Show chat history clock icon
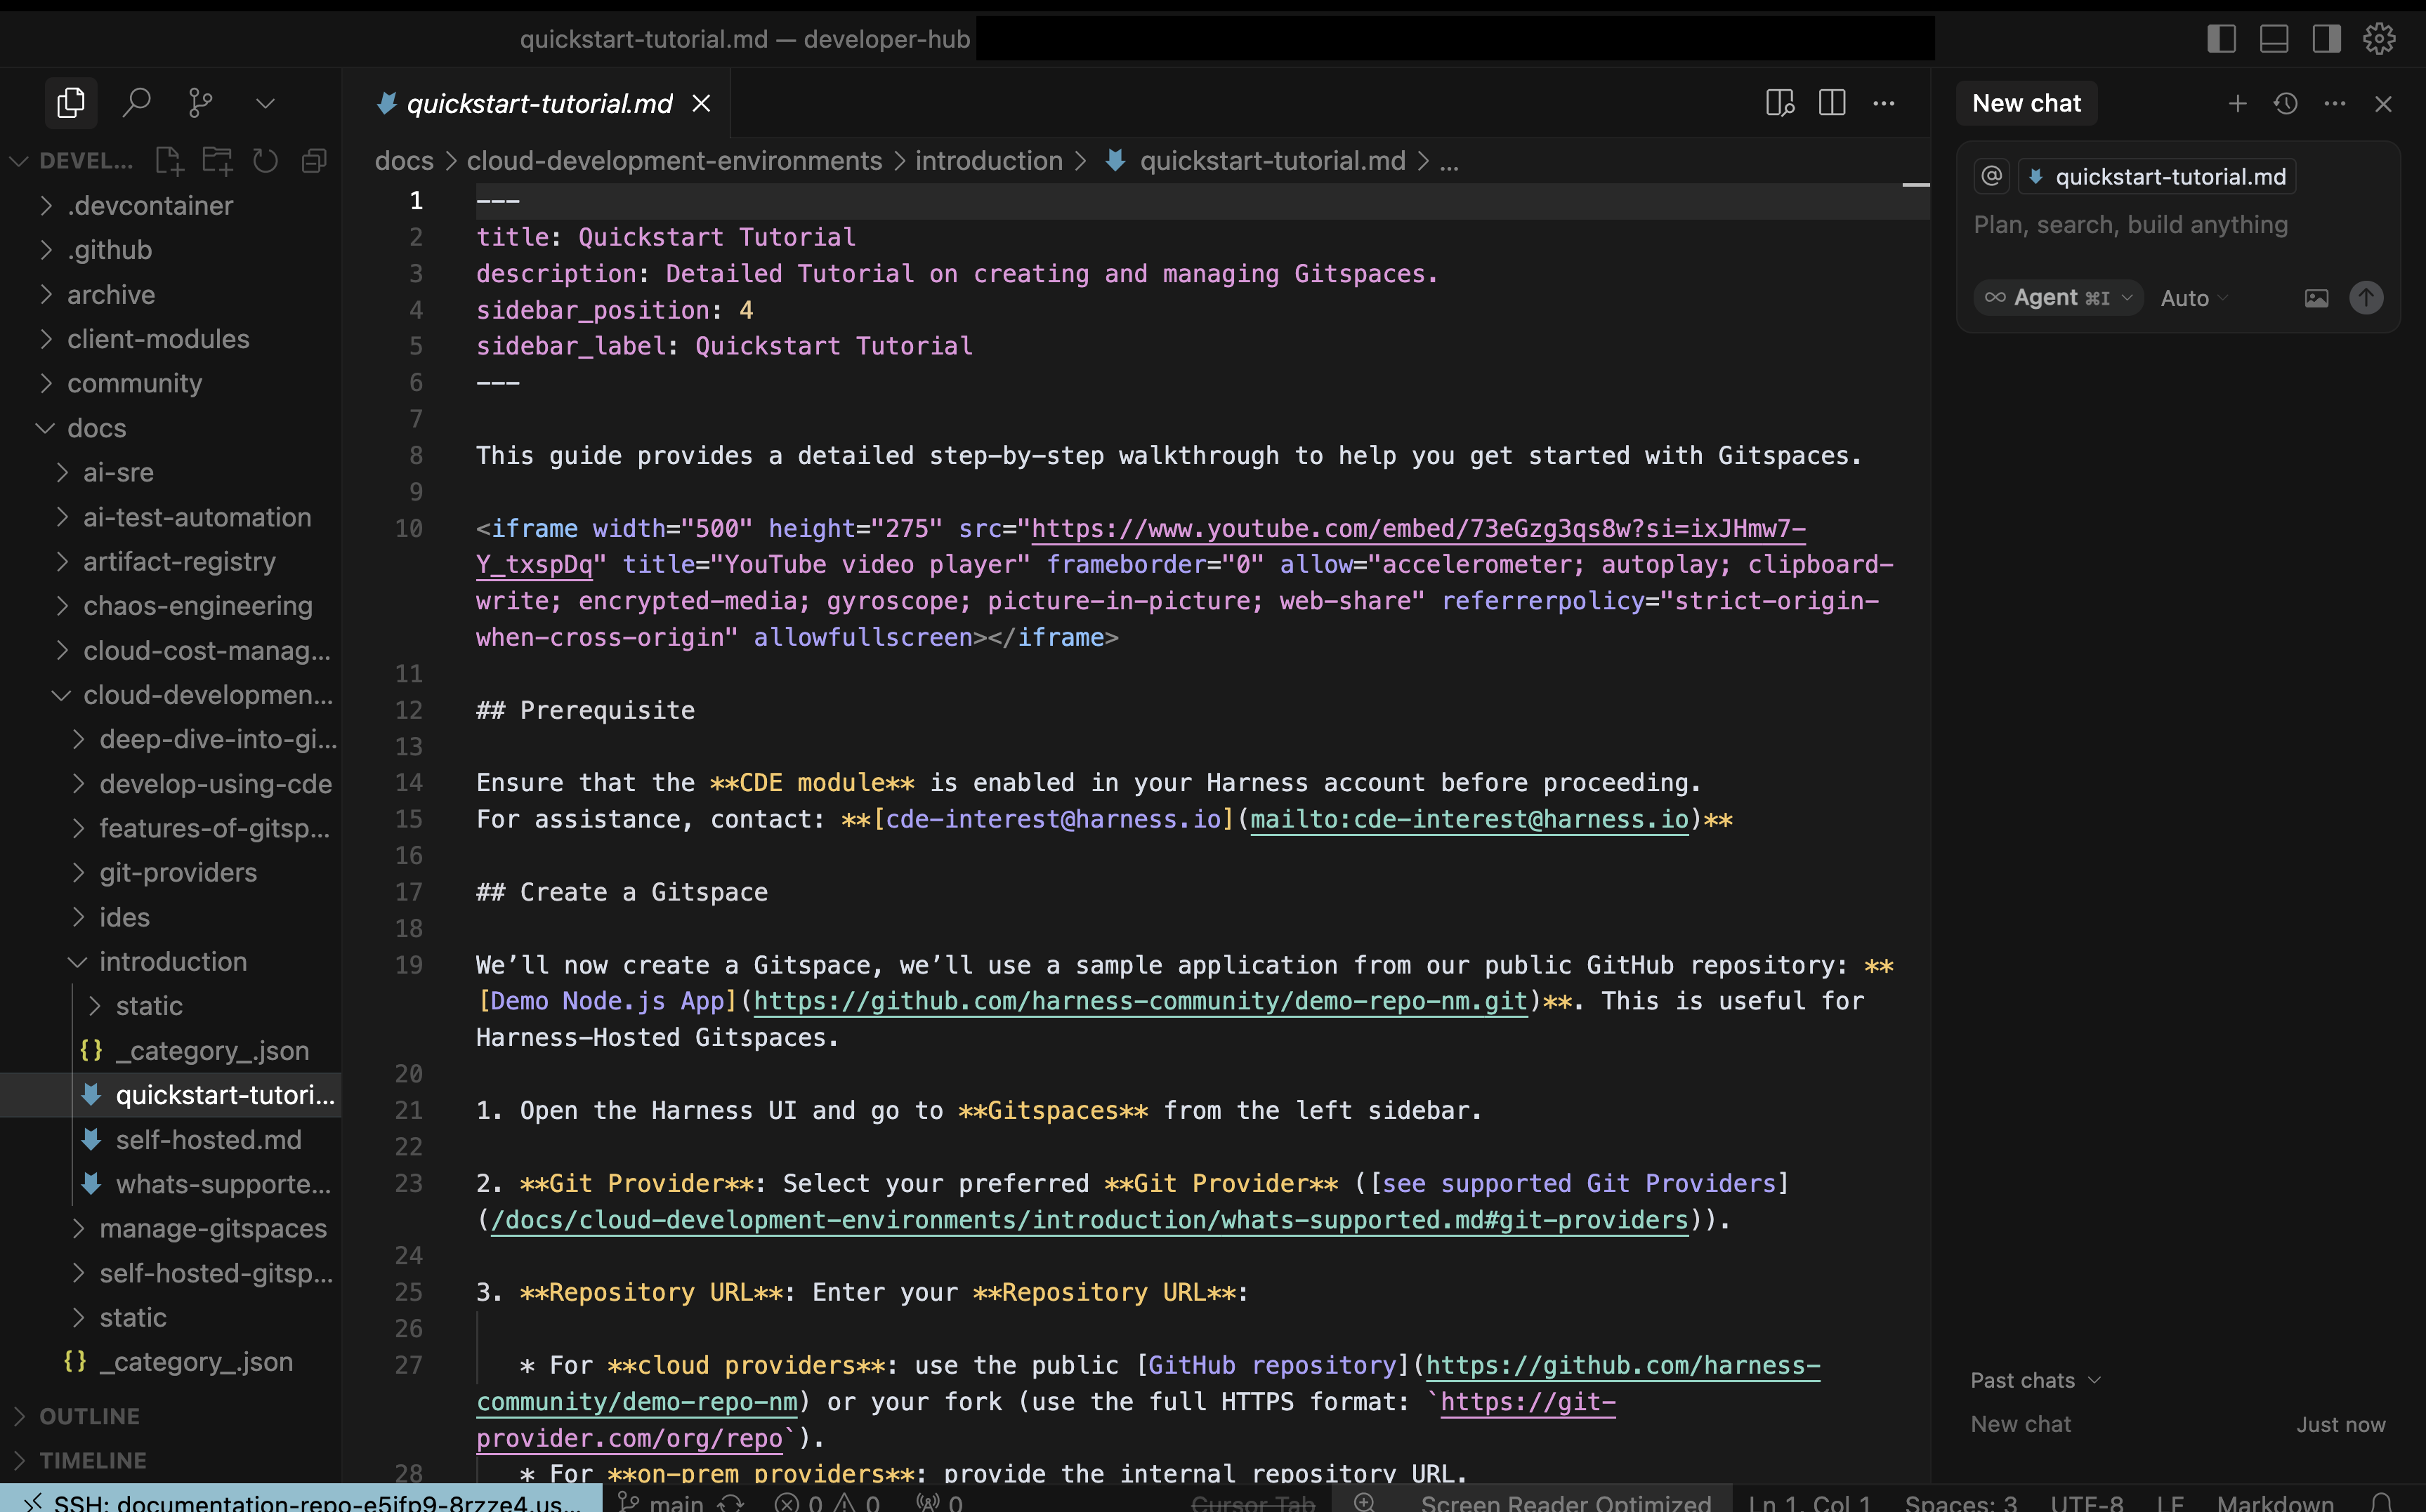This screenshot has height=1512, width=2426. click(x=2286, y=103)
